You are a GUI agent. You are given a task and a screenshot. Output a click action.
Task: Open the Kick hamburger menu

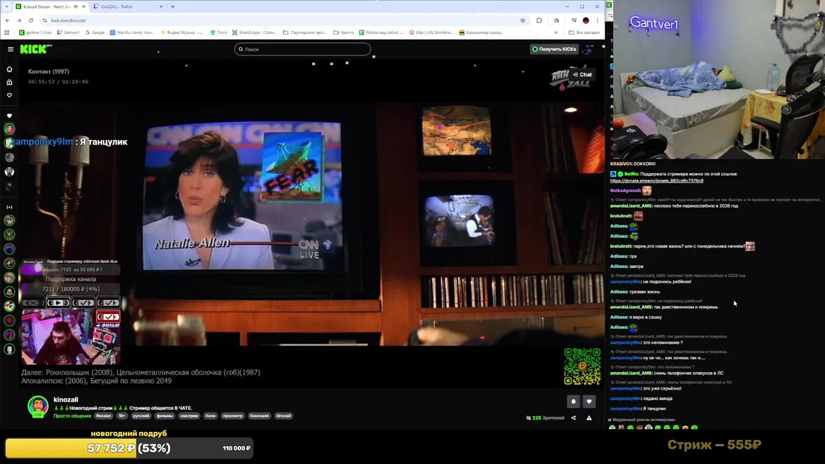tap(10, 49)
